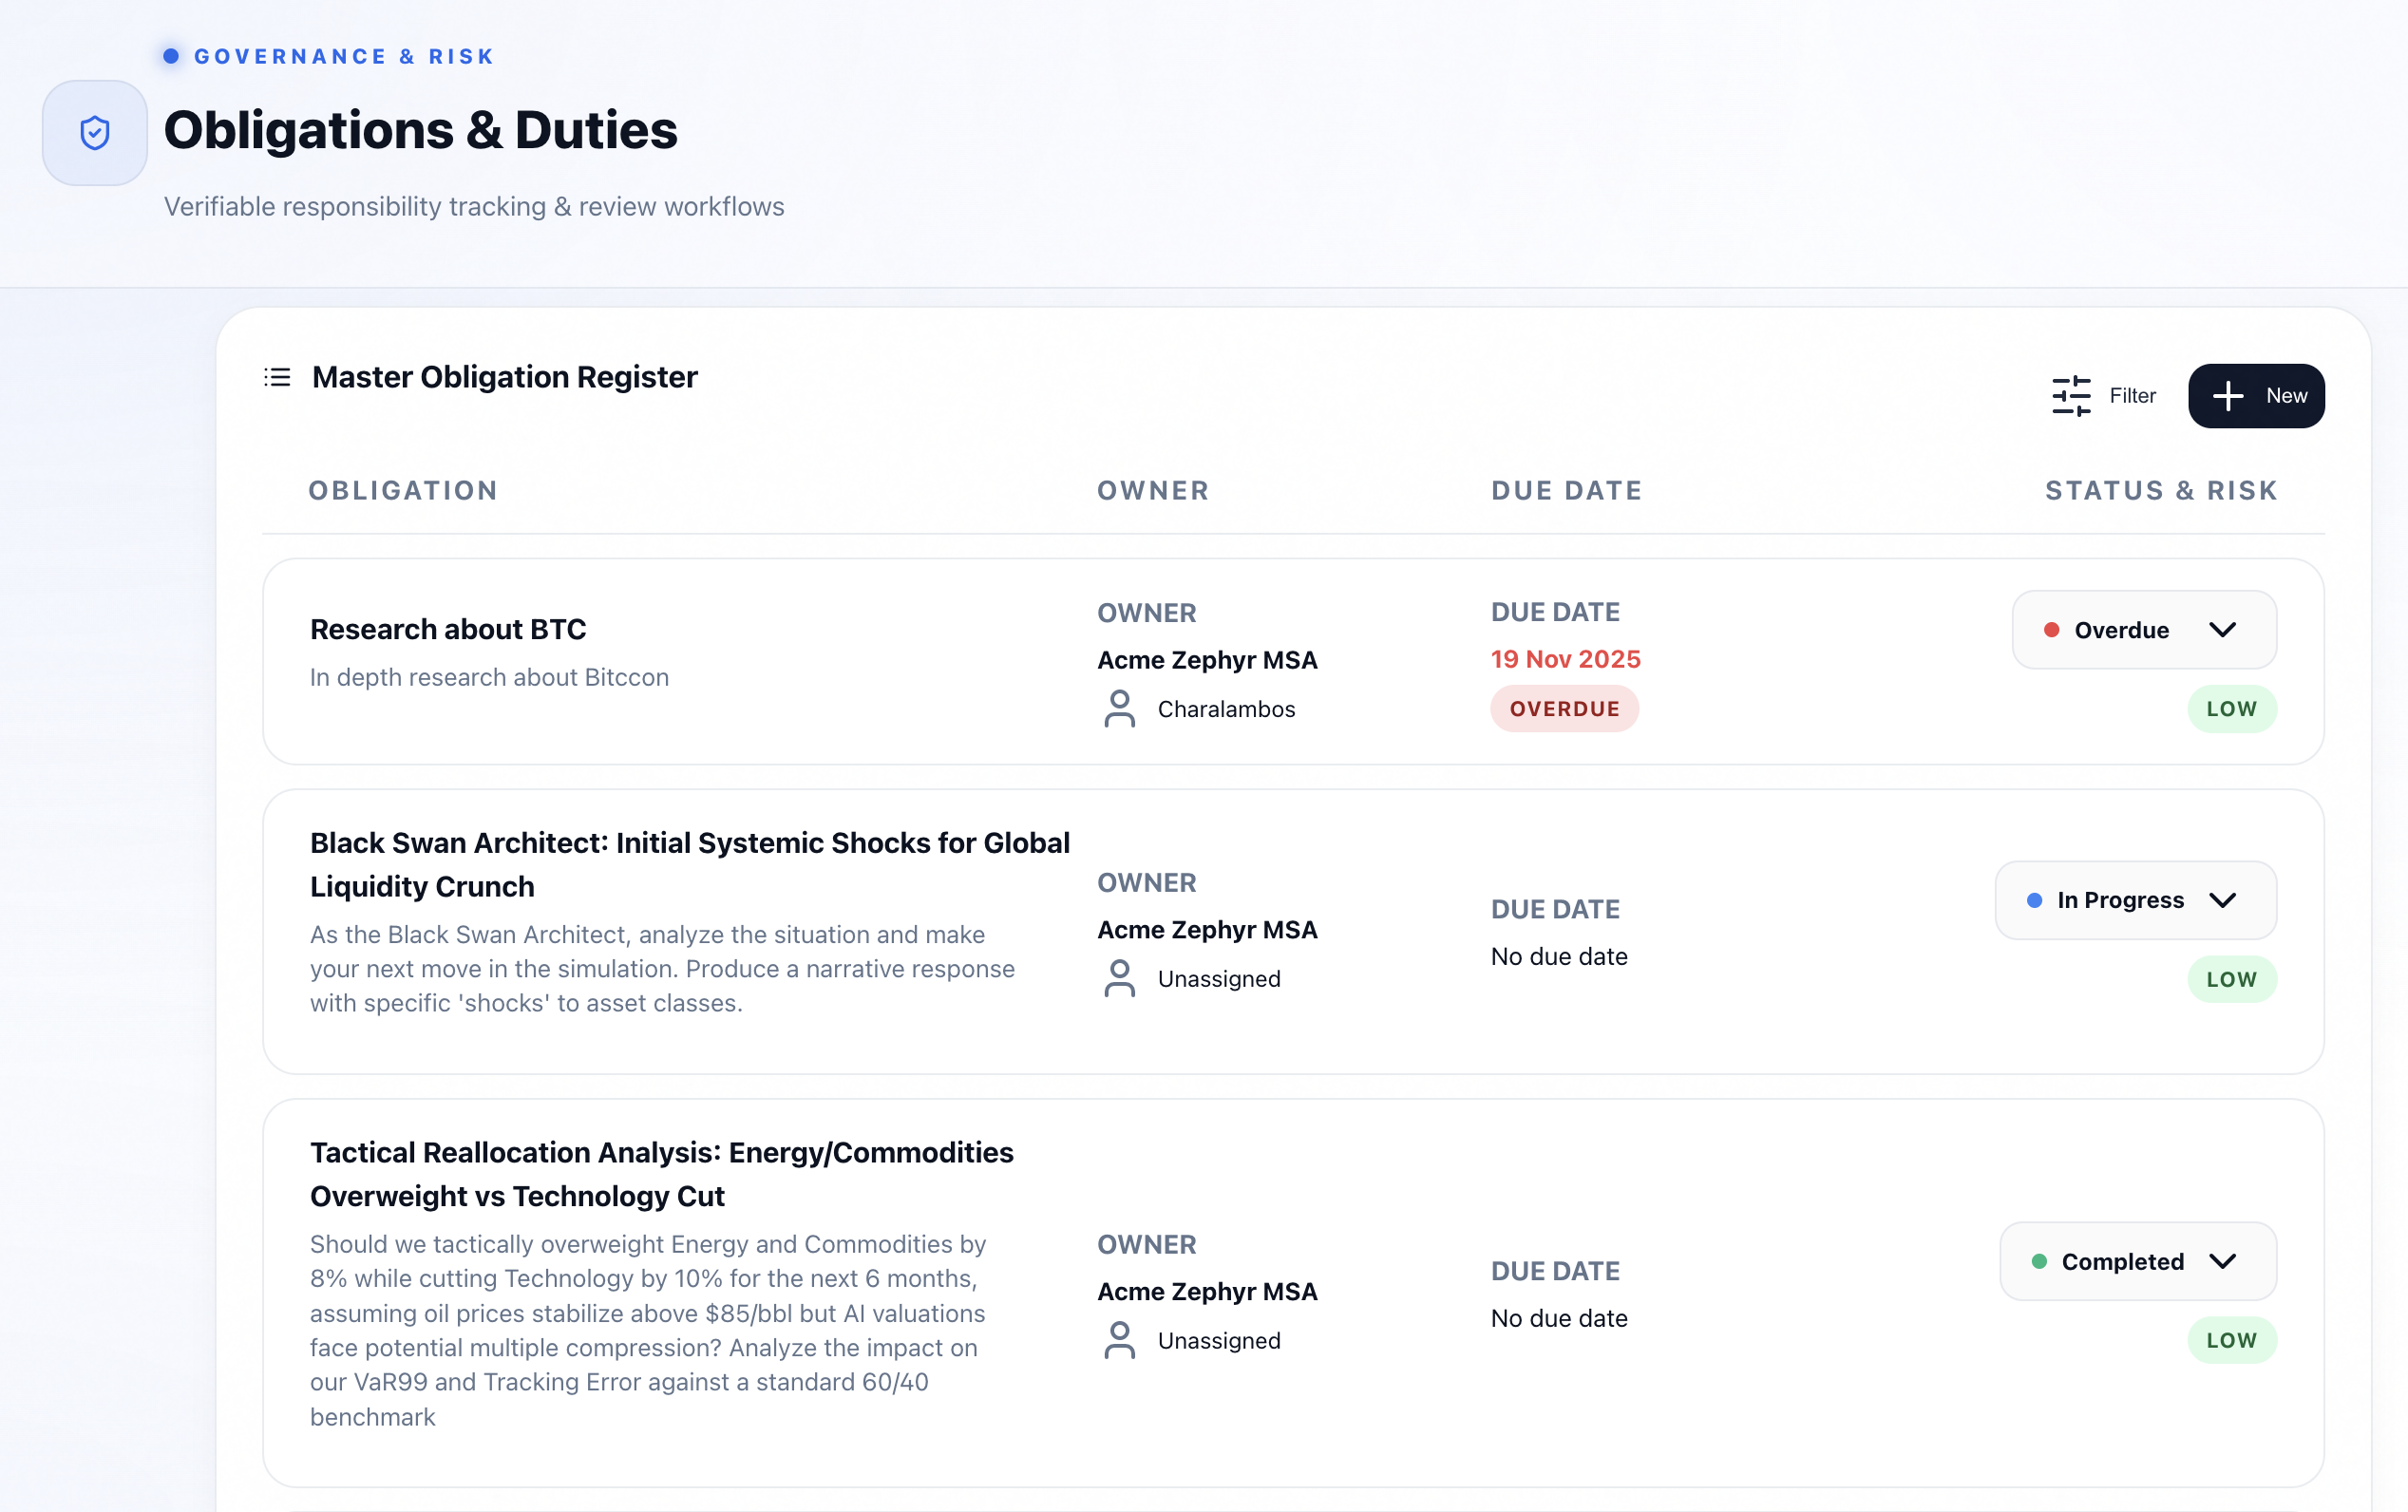Image resolution: width=2408 pixels, height=1512 pixels.
Task: Click the plus icon inside the New button
Action: (2227, 396)
